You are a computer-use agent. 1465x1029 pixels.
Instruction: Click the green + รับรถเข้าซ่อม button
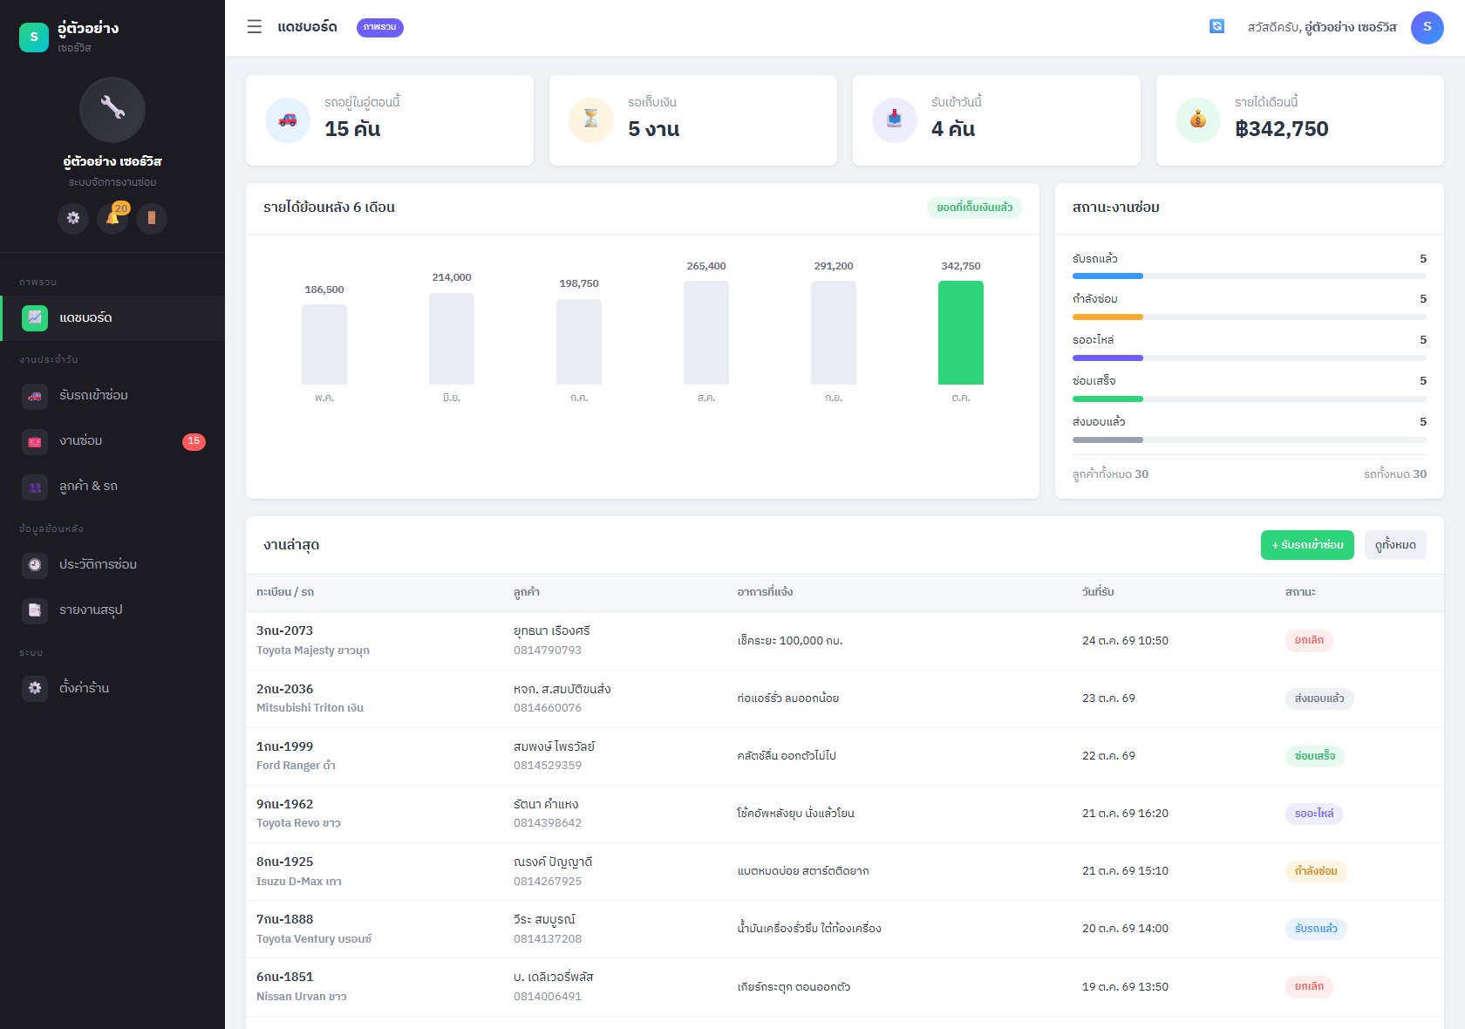[1307, 545]
